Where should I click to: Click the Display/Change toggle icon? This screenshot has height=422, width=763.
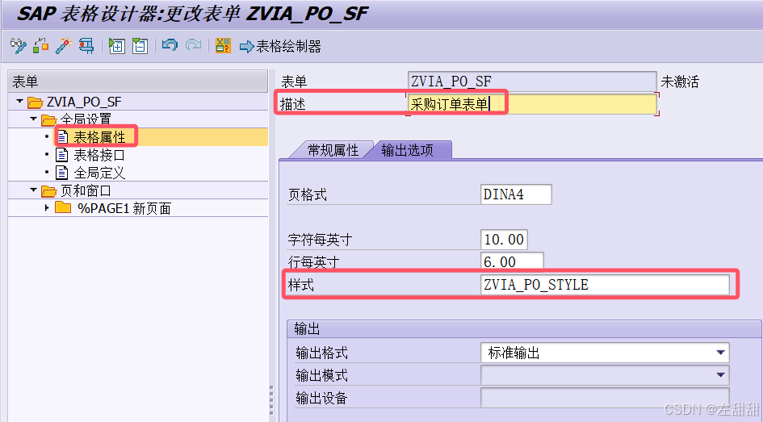[18, 46]
